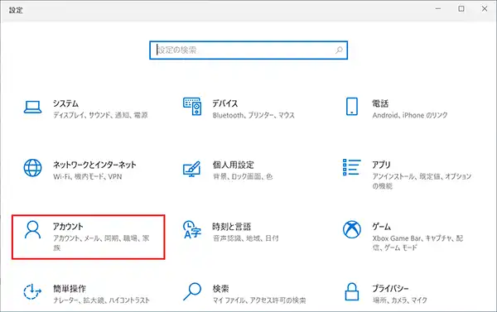Open the ゲーム title
The width and height of the screenshot is (497, 312).
[381, 227]
